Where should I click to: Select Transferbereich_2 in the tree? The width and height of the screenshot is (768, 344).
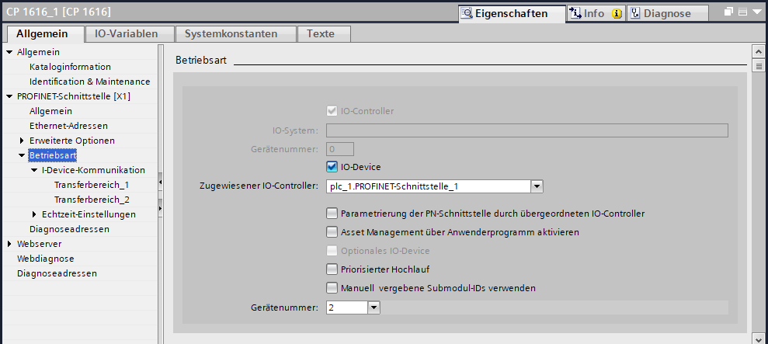92,200
